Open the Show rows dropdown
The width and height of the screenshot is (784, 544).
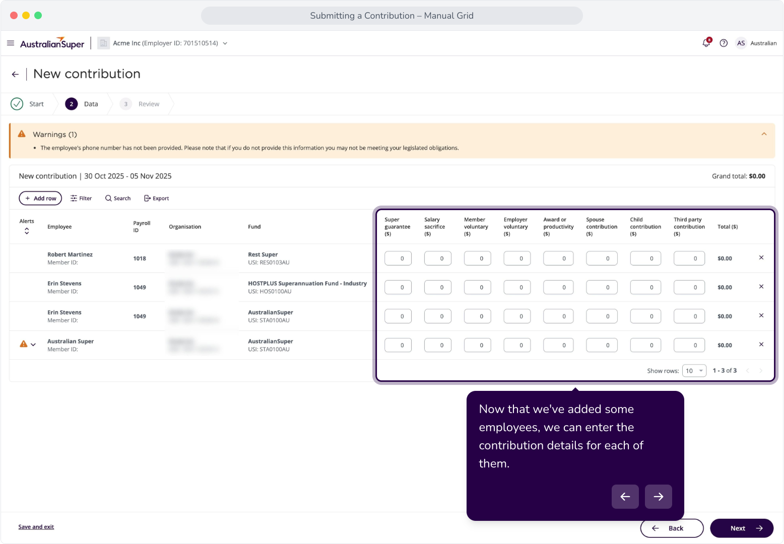[x=694, y=371]
